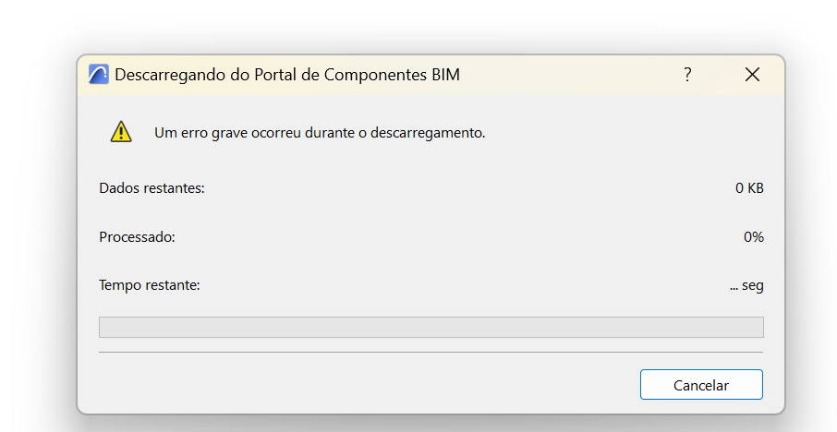
Task: Click the empty download progress bar
Action: pyautogui.click(x=431, y=327)
